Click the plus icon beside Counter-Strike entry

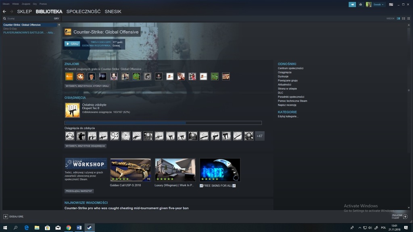(x=59, y=25)
